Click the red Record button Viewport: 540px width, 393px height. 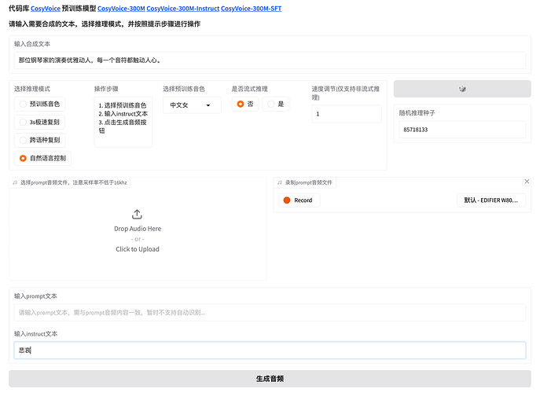click(298, 200)
